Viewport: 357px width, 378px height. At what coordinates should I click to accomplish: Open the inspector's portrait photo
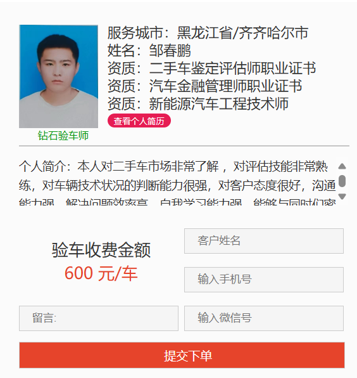point(58,76)
